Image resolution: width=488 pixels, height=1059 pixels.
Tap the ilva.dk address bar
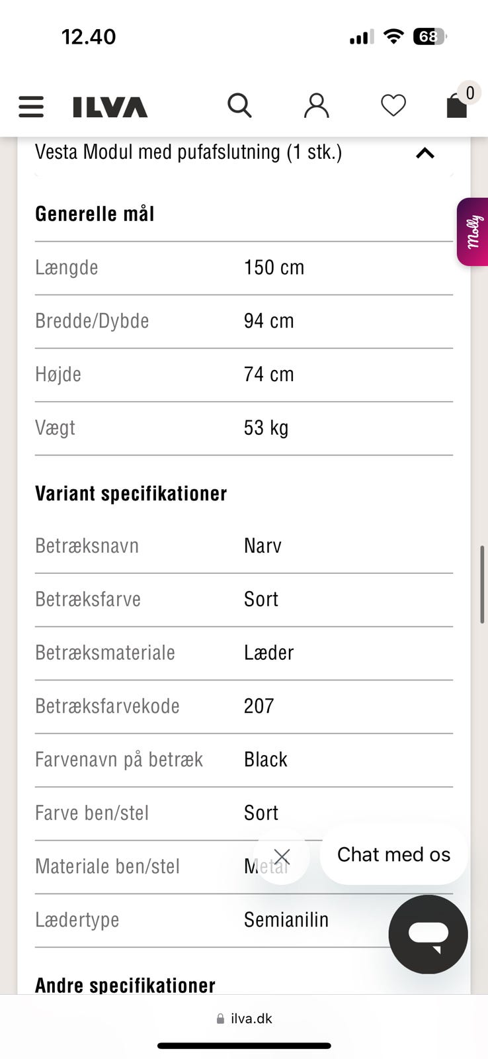pos(244,1019)
